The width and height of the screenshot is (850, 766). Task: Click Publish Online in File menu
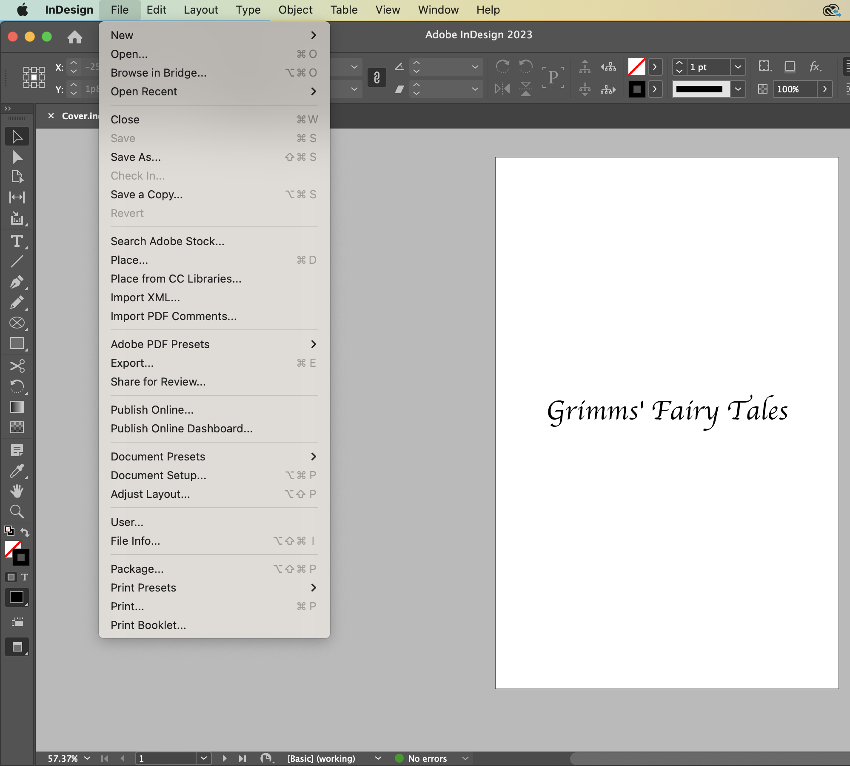coord(152,409)
